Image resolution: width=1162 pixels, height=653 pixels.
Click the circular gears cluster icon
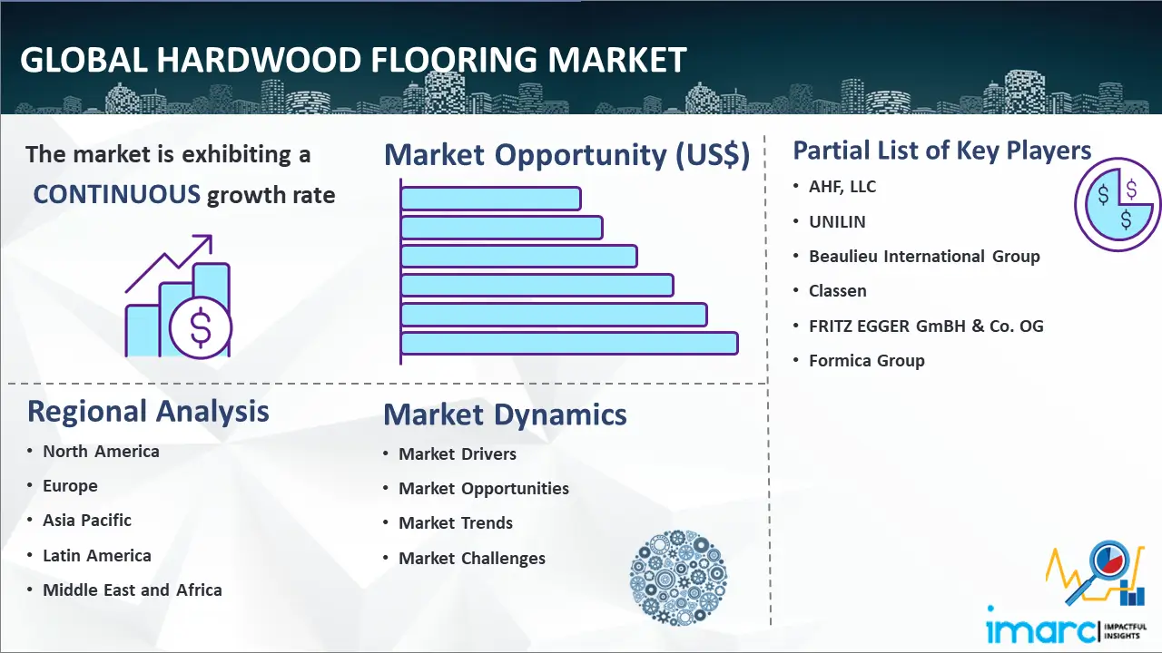coord(677,579)
